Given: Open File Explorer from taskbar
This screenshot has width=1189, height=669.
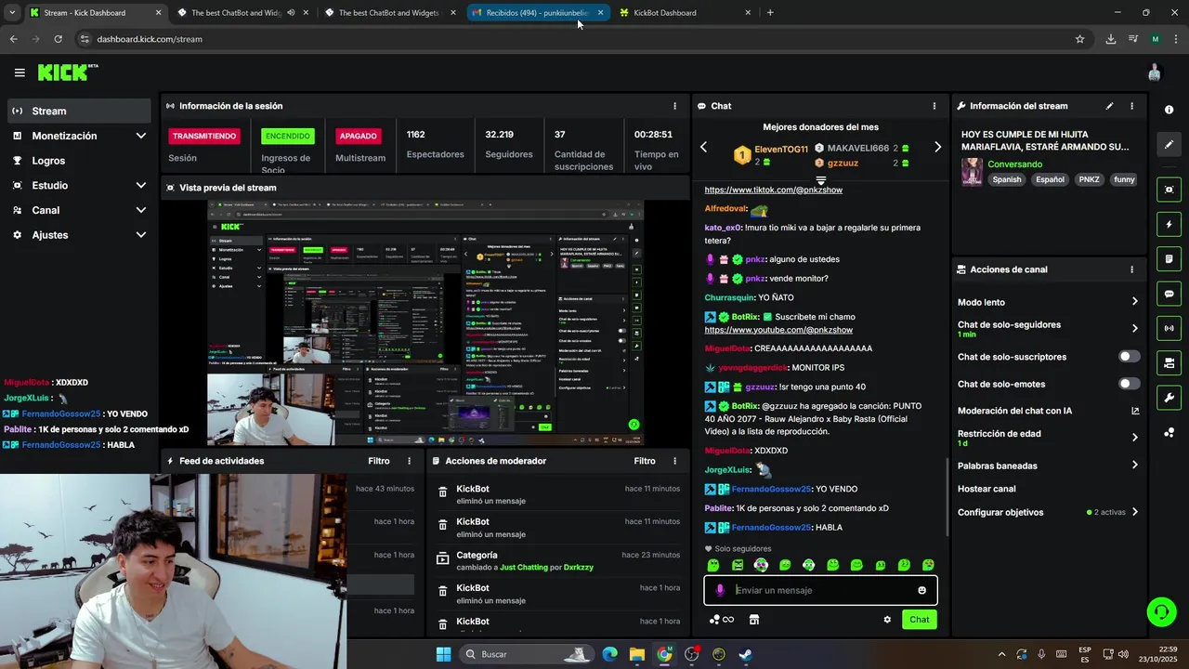Looking at the screenshot, I should (x=636, y=654).
